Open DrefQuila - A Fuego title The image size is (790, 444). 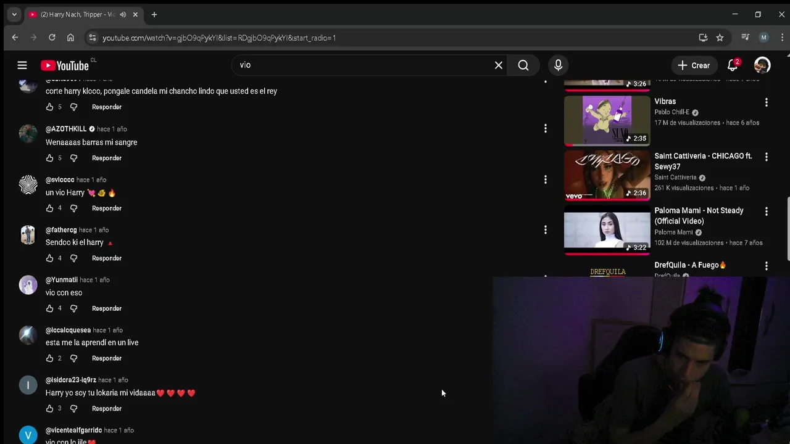coord(690,265)
